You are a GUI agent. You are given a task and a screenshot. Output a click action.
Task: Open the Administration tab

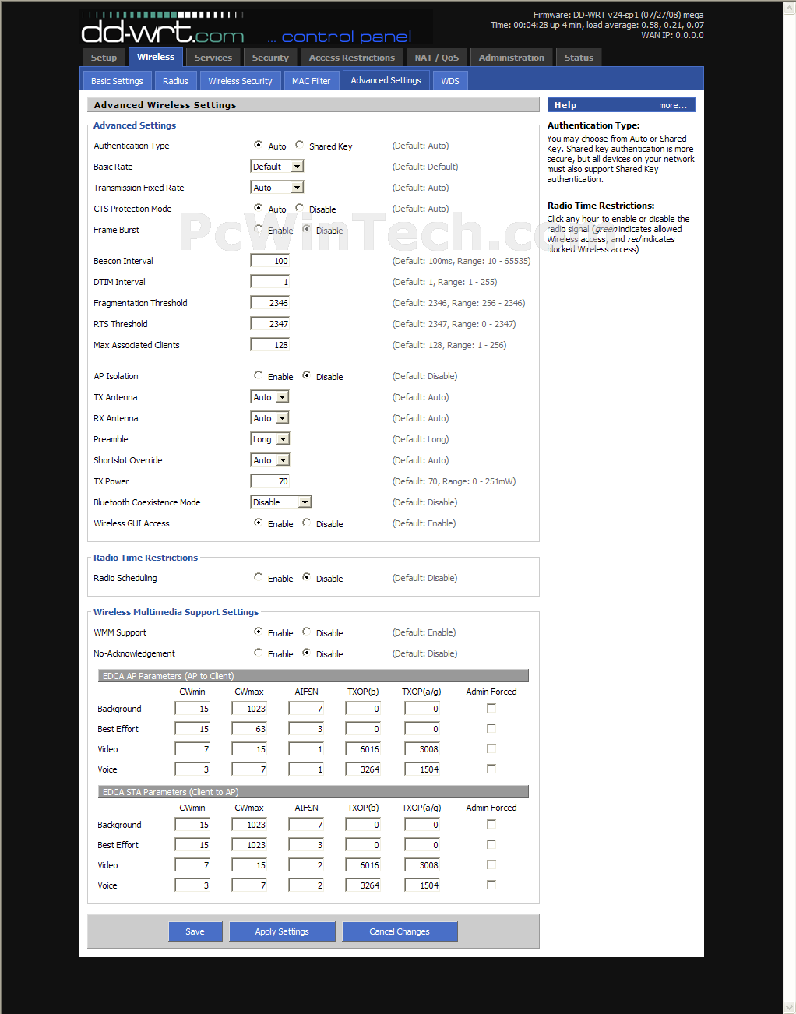pos(512,58)
